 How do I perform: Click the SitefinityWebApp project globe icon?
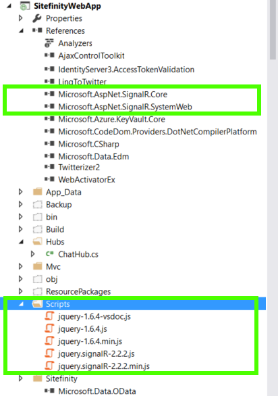click(x=25, y=6)
